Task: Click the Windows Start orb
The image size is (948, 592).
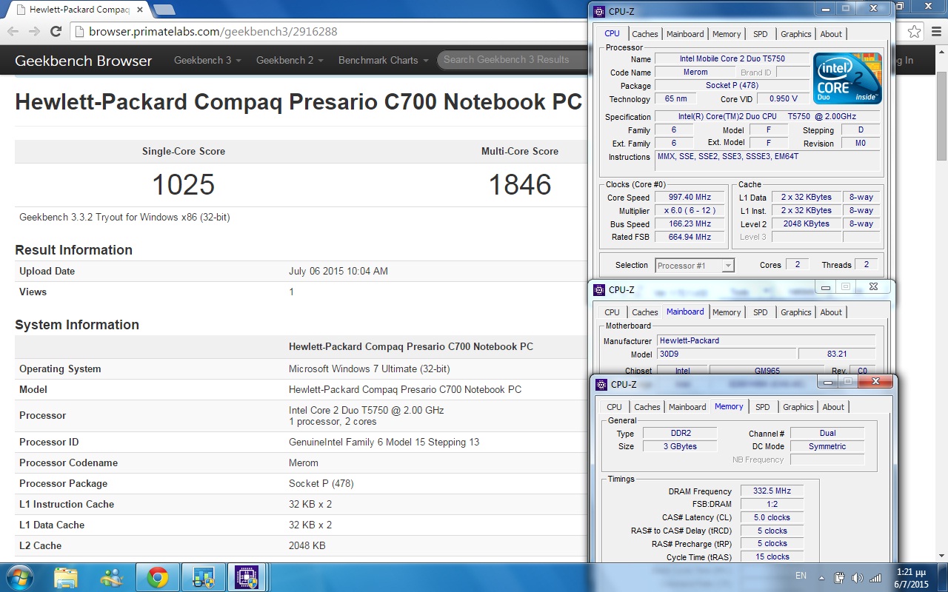Action: [19, 577]
